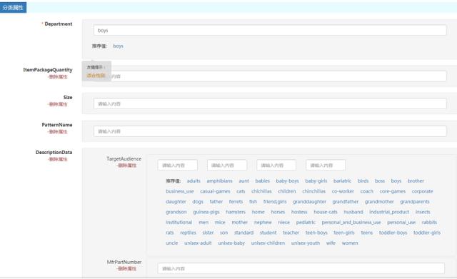Viewport: 457px width, 279px height.
Task: Click the ItemPackageQuantity input field
Action: (x=270, y=76)
